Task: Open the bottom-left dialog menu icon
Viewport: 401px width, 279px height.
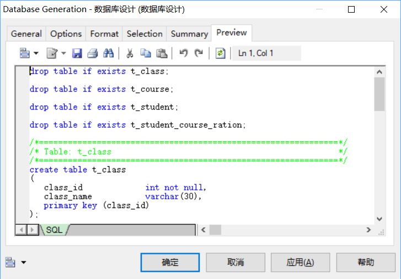Action: click(x=10, y=262)
